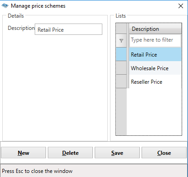Close the Manage price schemes window

tap(181, 6)
